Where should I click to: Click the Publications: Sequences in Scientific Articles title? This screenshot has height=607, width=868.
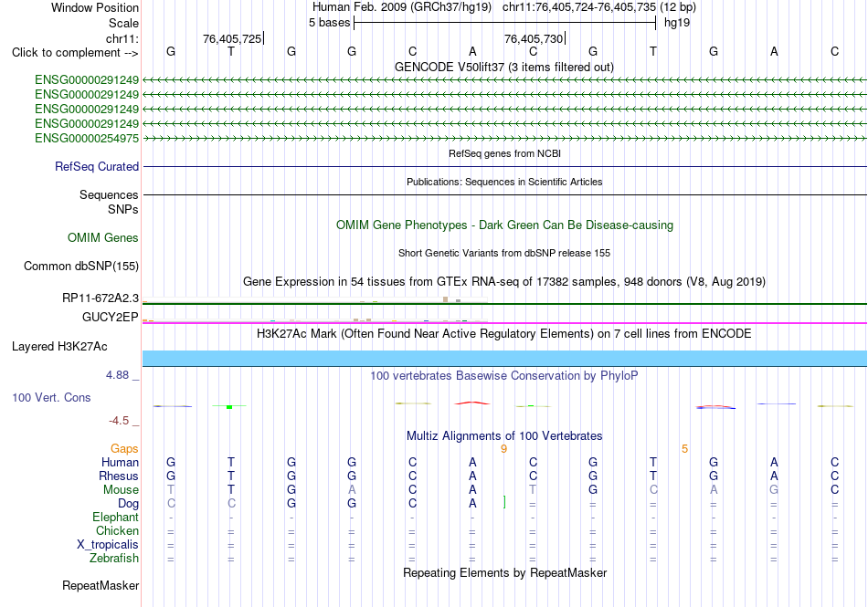click(x=504, y=182)
